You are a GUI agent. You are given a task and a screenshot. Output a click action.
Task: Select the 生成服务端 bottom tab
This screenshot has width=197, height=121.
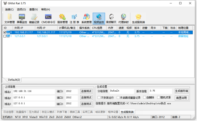coord(127,112)
